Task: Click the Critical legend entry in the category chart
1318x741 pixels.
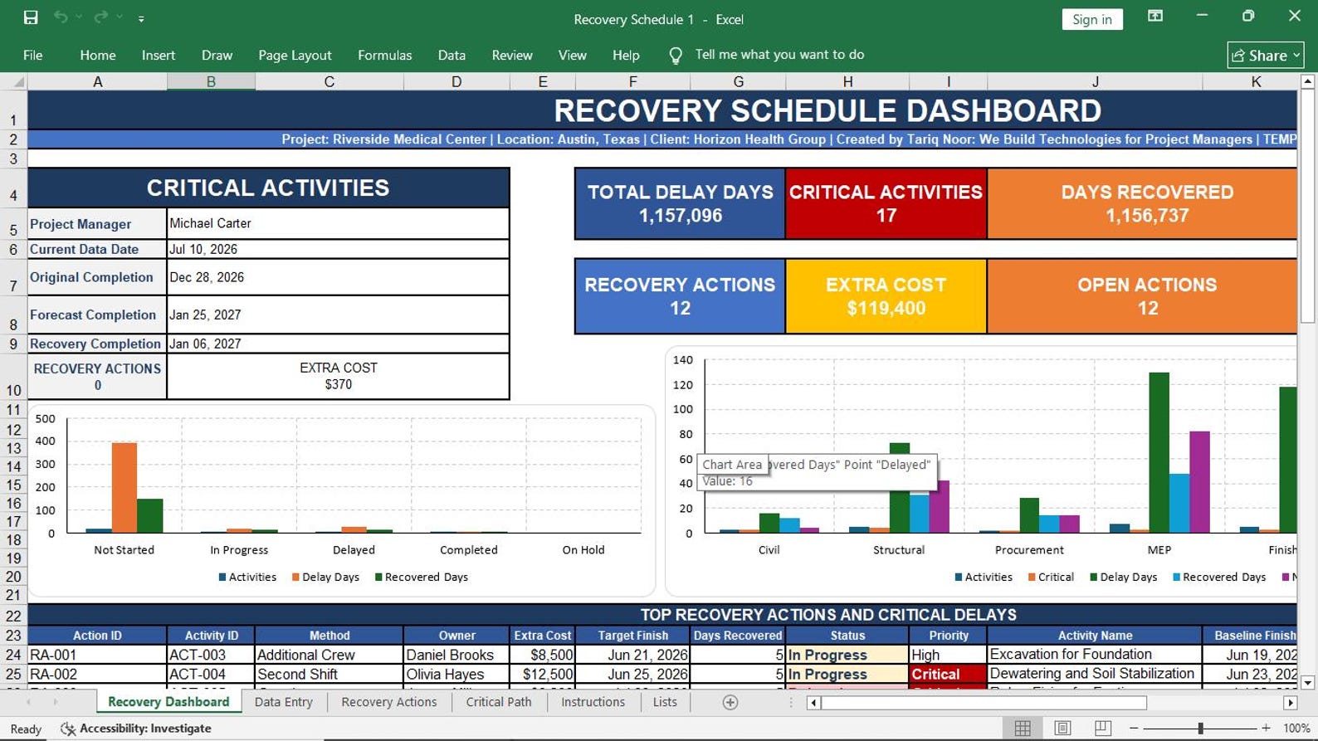Action: (1051, 577)
